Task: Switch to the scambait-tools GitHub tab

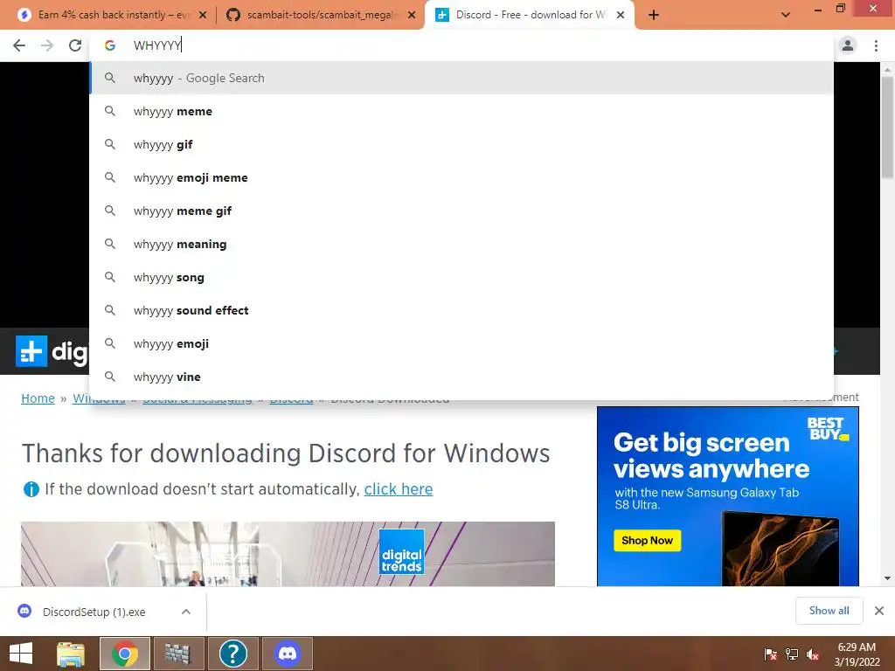Action: [x=320, y=15]
